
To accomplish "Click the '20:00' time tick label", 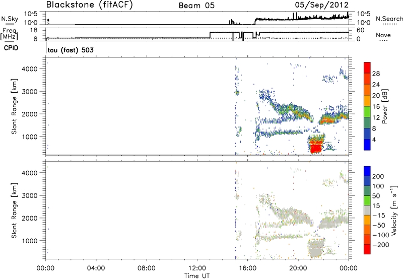I will coord(298,268).
